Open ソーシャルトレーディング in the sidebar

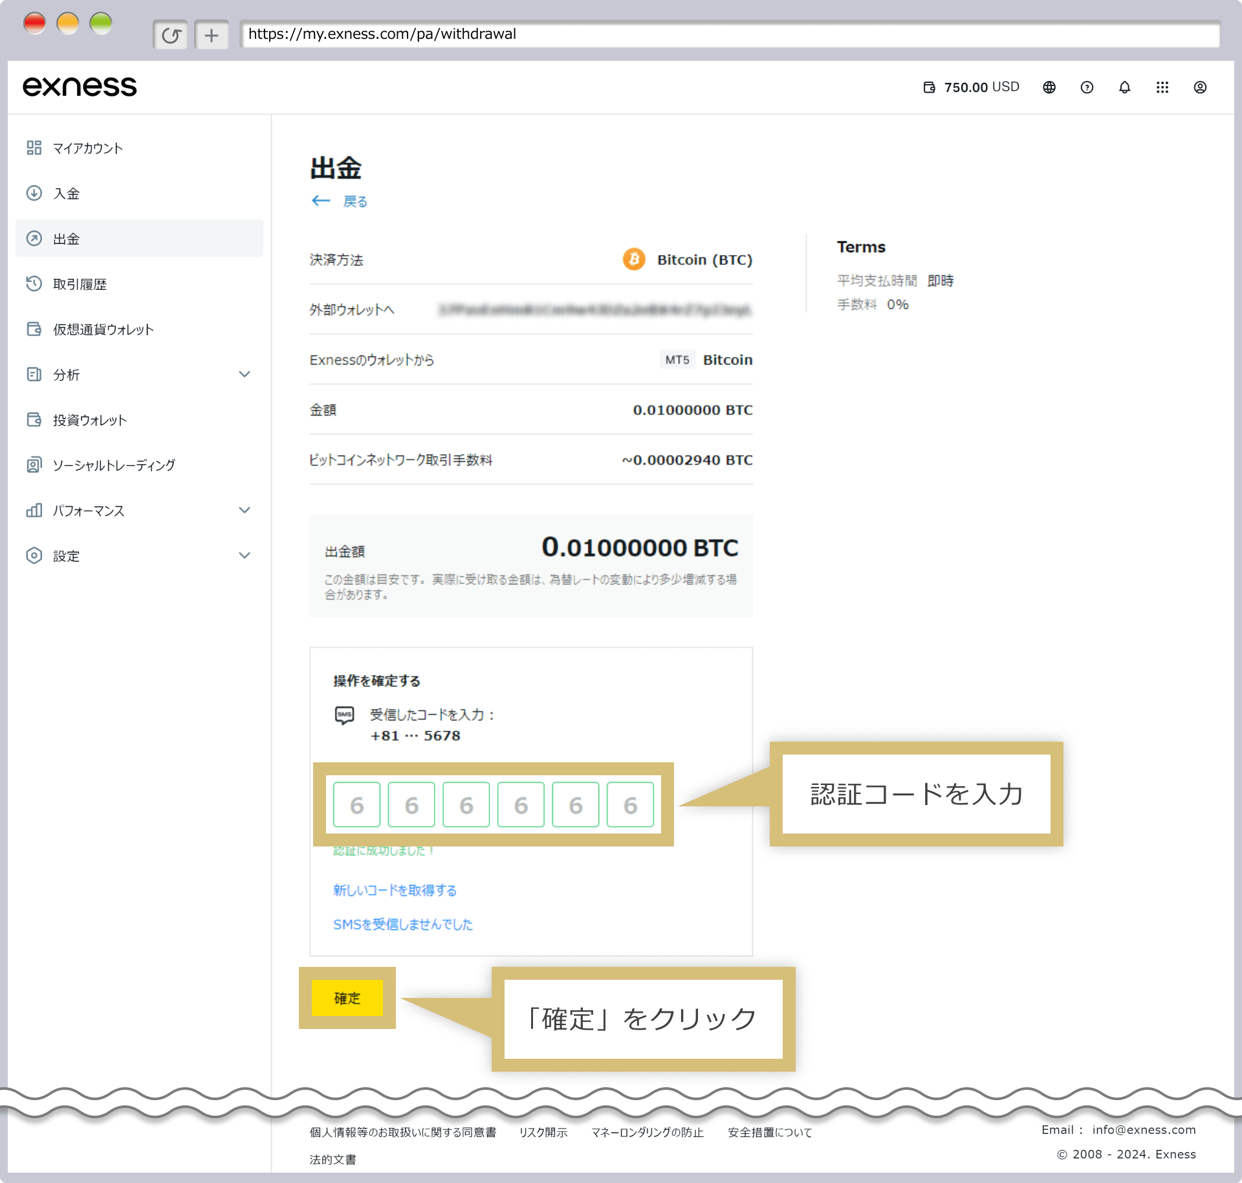pos(139,465)
